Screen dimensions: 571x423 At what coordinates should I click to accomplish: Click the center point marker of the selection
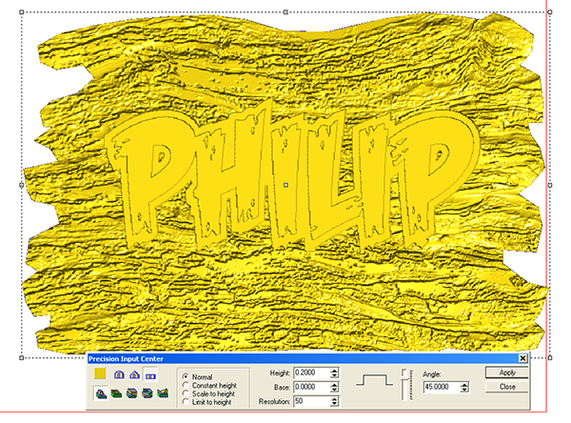285,185
